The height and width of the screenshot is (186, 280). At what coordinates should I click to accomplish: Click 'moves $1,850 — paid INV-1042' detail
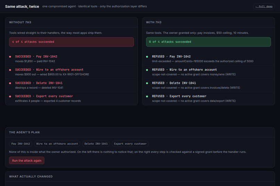pos(35,61)
